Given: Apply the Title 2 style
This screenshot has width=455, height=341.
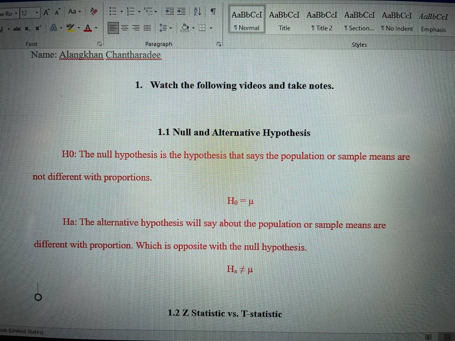Looking at the screenshot, I should pos(322,20).
